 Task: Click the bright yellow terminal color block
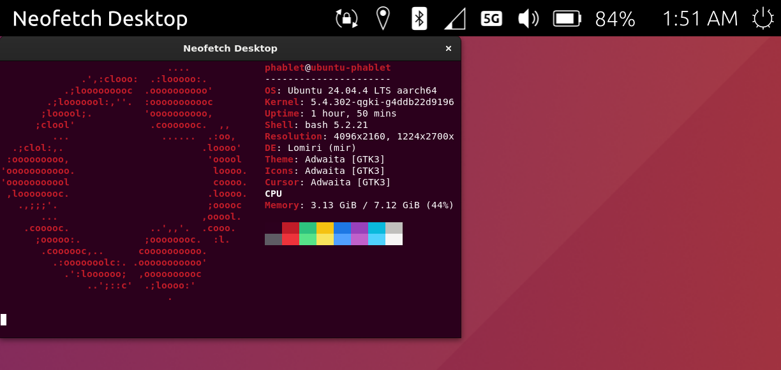[325, 239]
